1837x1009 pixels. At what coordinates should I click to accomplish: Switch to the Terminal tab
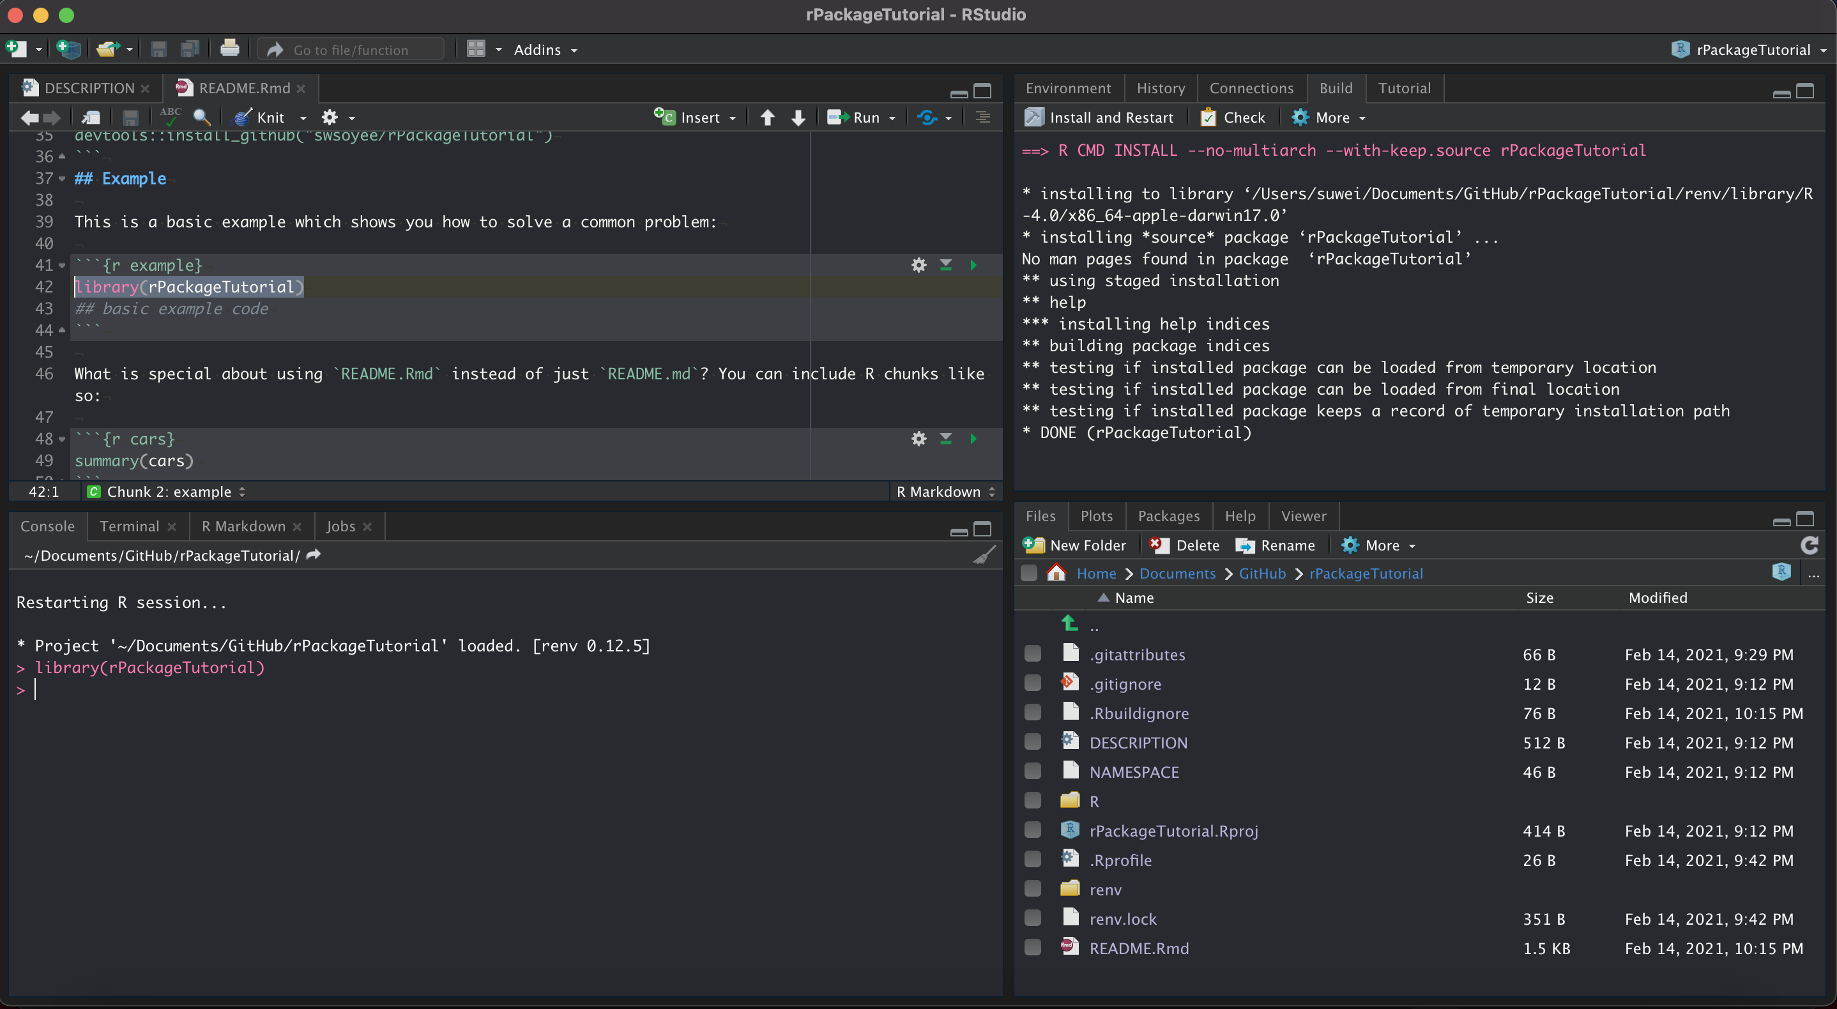[129, 526]
